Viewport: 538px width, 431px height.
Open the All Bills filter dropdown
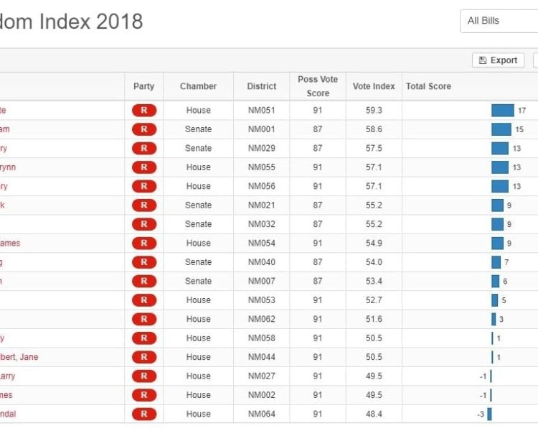point(499,21)
